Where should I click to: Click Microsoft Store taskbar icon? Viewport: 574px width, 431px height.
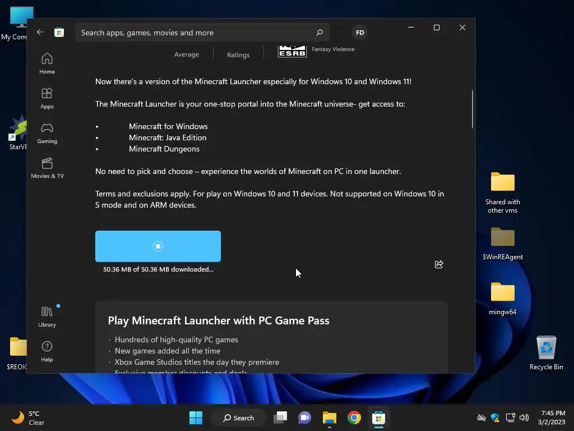coord(378,418)
